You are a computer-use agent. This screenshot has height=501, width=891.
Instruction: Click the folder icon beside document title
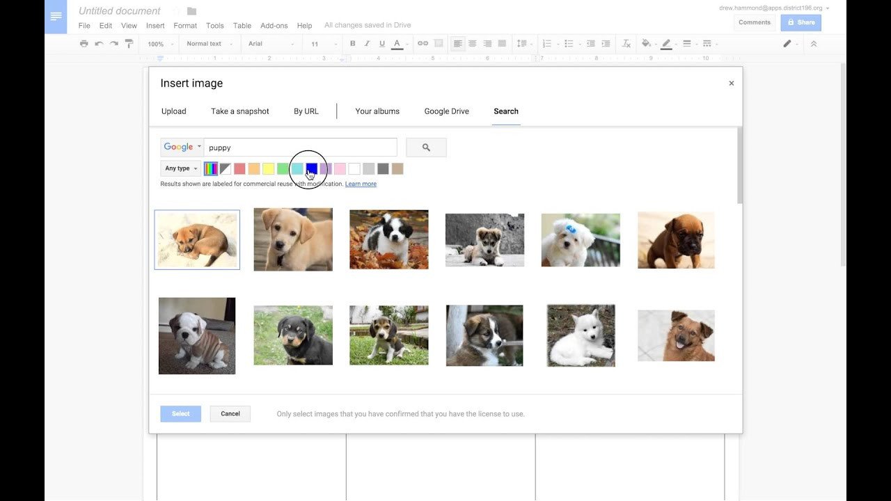(x=191, y=11)
